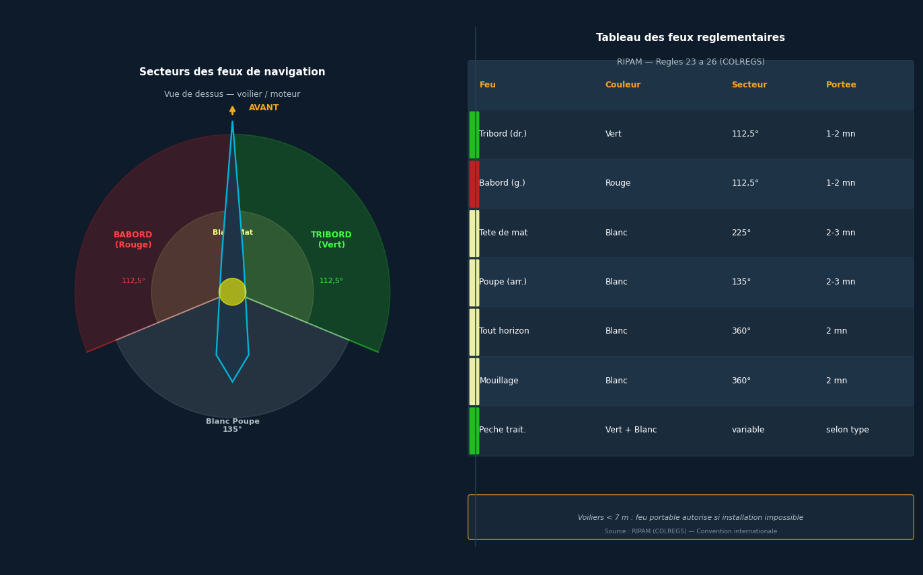Click the 'Vert' colour cell
923x575 pixels.
point(613,135)
